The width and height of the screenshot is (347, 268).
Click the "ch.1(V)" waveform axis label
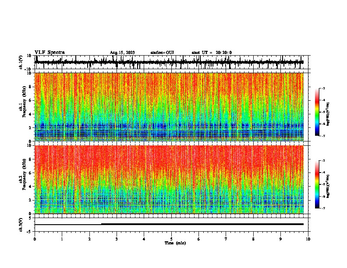coord(21,62)
